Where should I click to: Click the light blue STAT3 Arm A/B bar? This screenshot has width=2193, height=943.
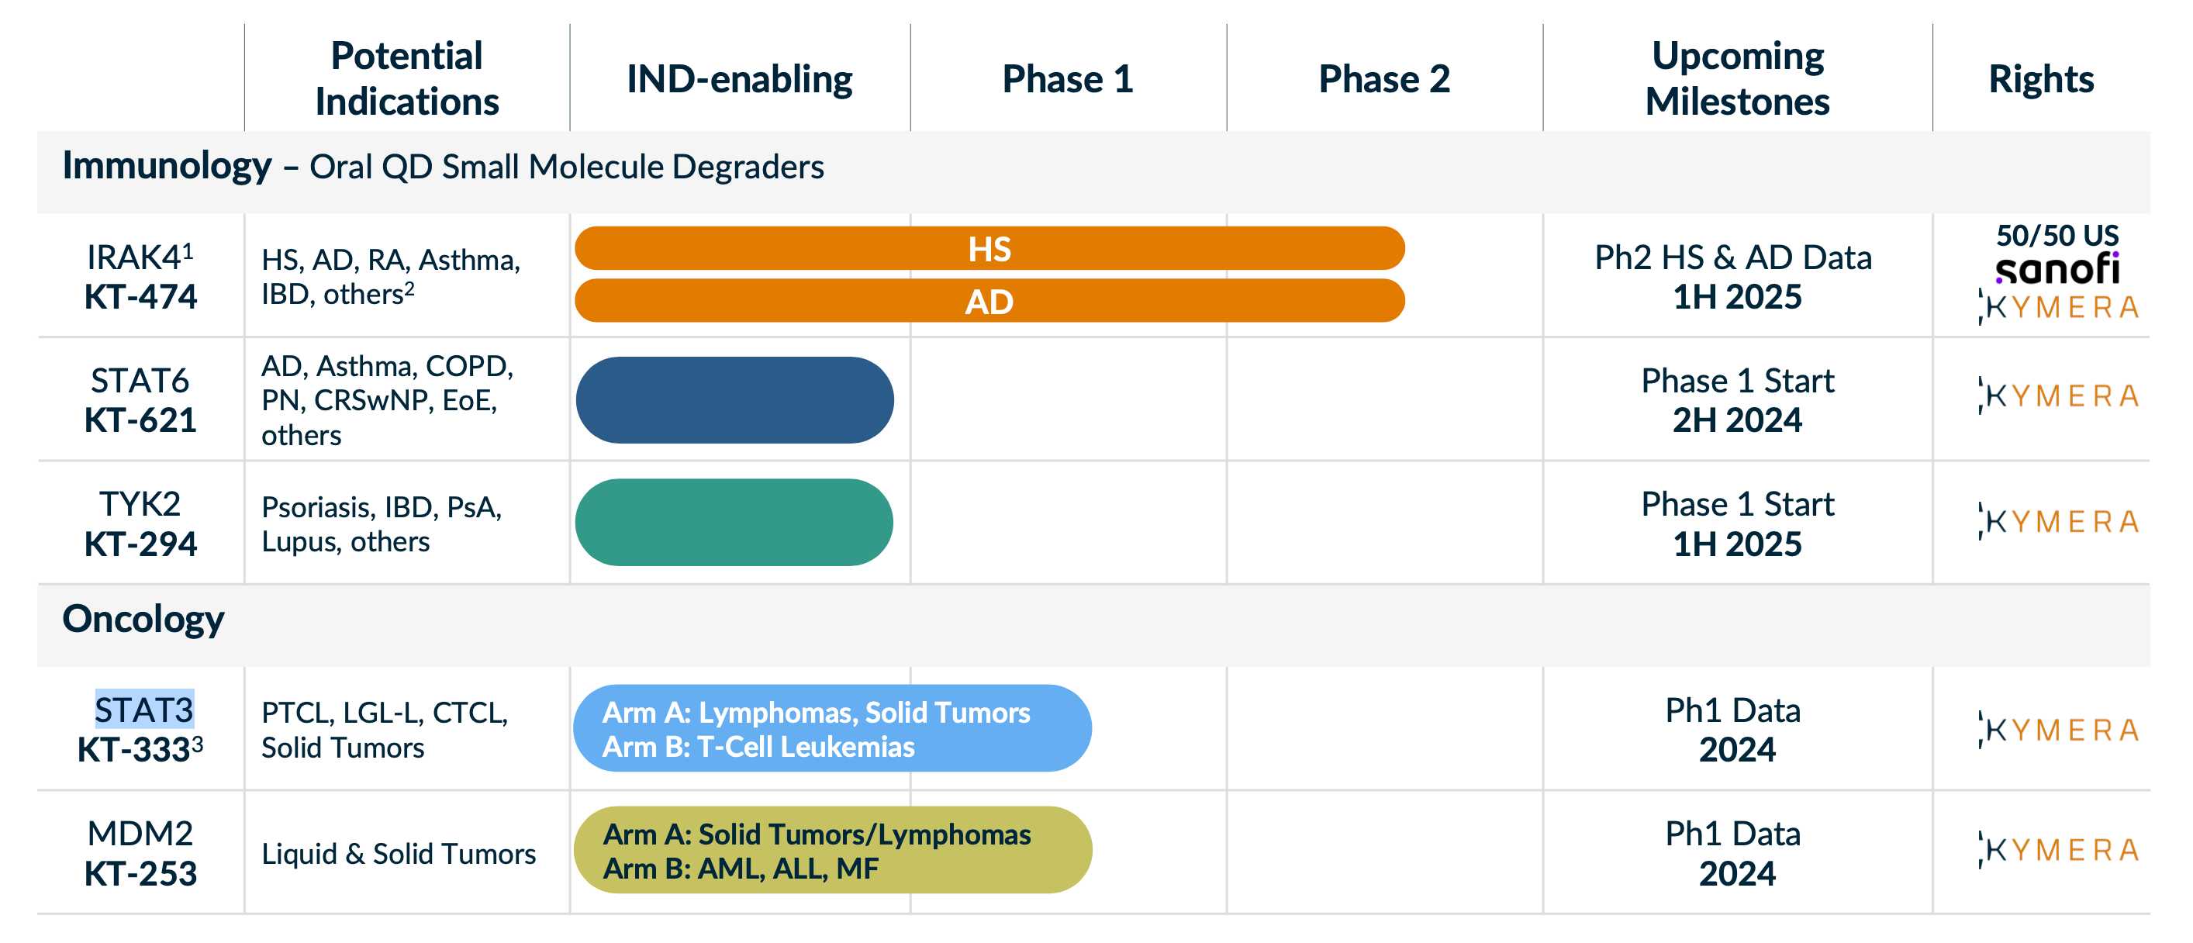click(832, 728)
